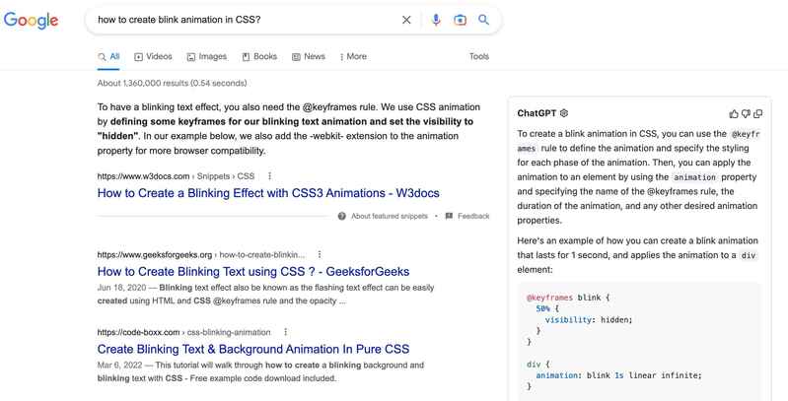The width and height of the screenshot is (788, 401).
Task: Clear the search query with X icon
Action: (406, 20)
